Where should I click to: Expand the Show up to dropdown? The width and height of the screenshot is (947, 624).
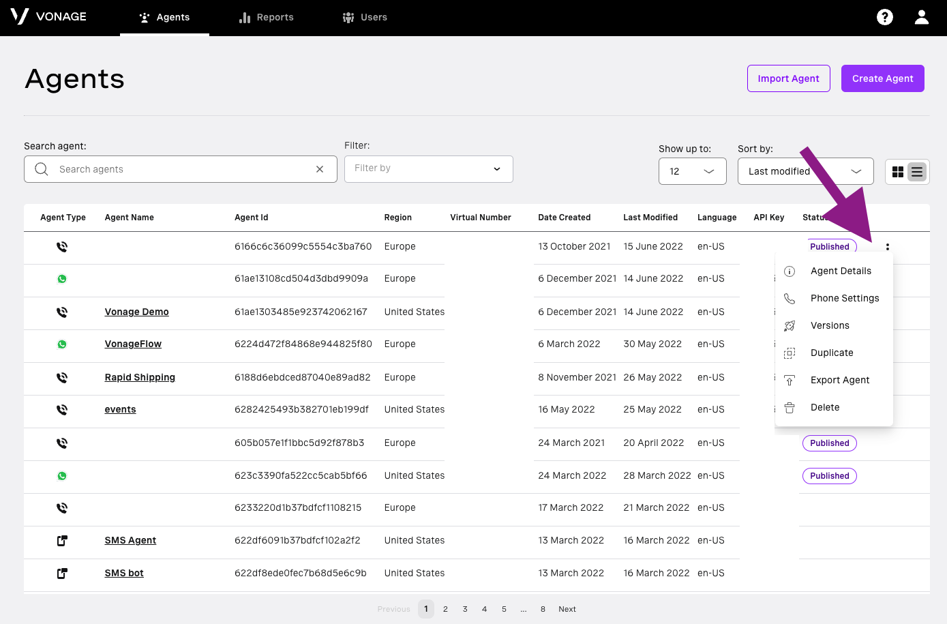pos(693,171)
